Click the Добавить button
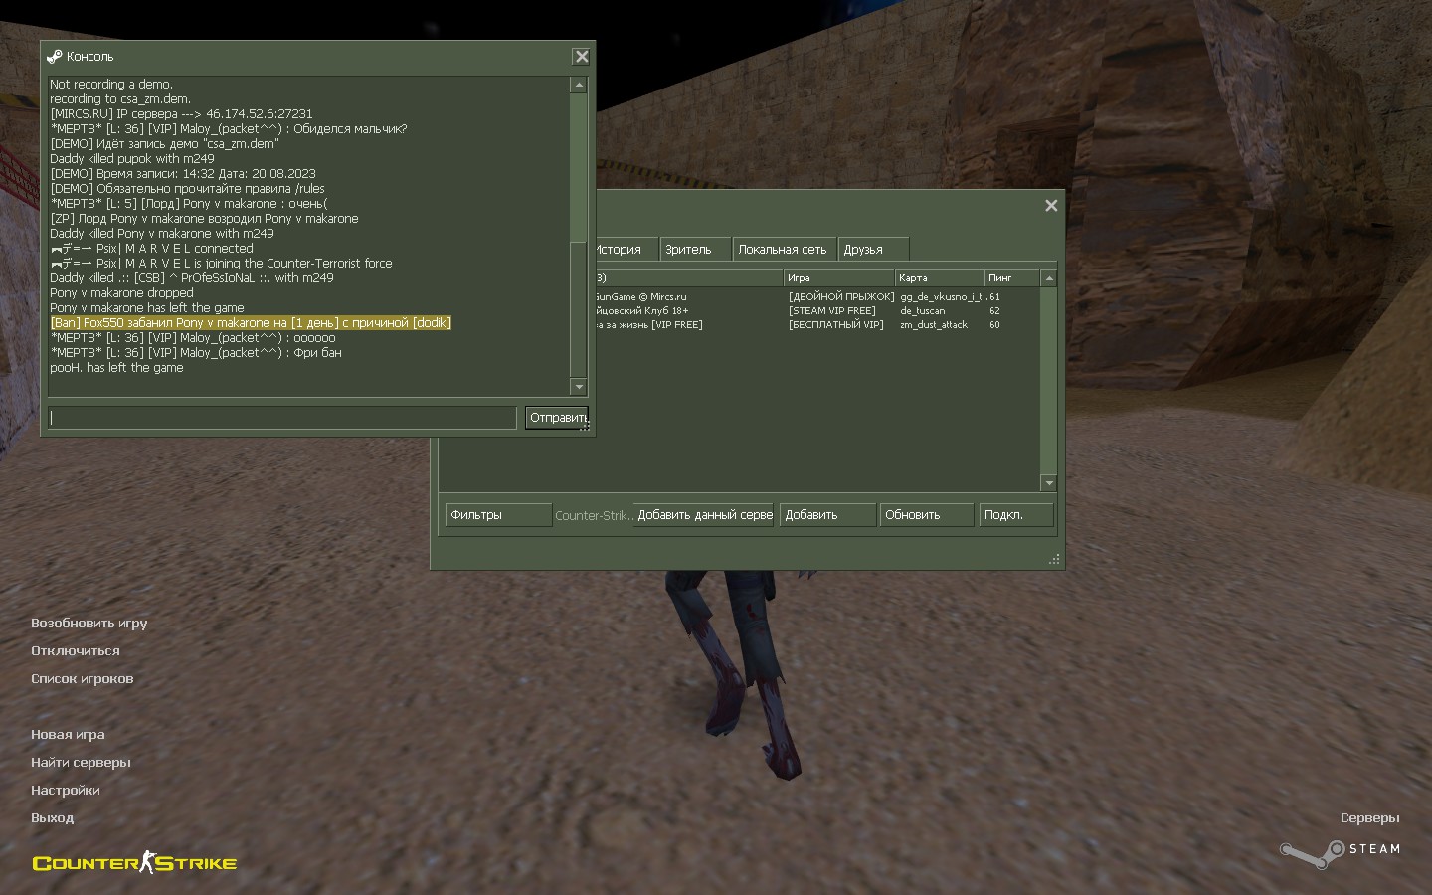This screenshot has height=895, width=1432. [x=827, y=515]
